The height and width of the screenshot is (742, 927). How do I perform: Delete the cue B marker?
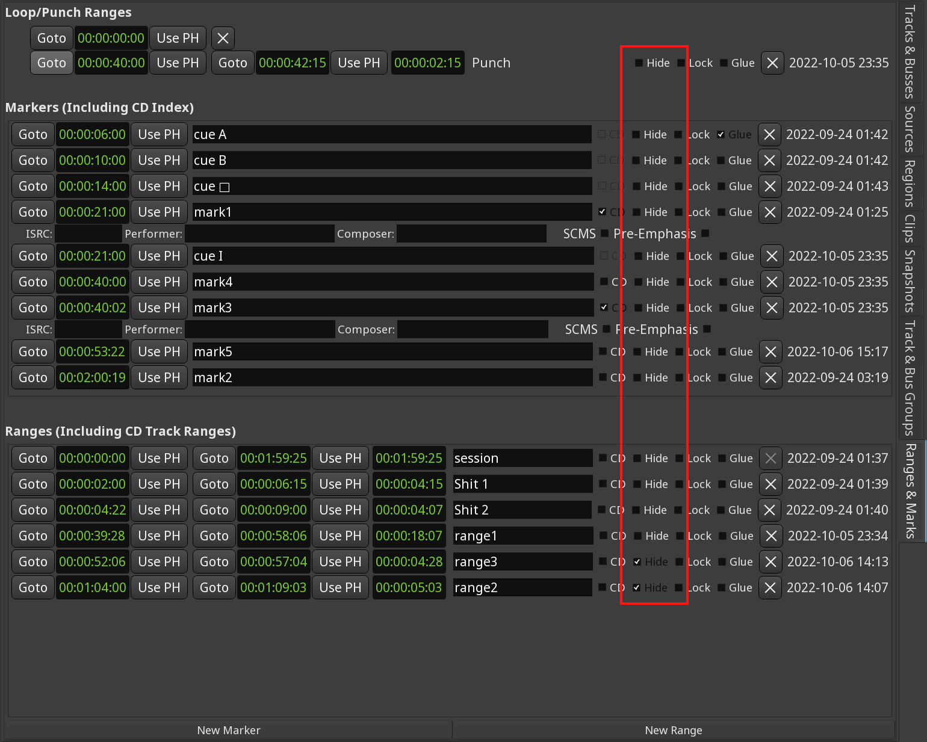click(769, 160)
